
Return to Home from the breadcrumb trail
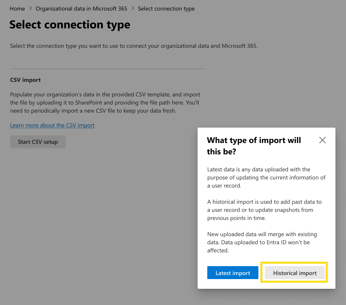[x=17, y=8]
